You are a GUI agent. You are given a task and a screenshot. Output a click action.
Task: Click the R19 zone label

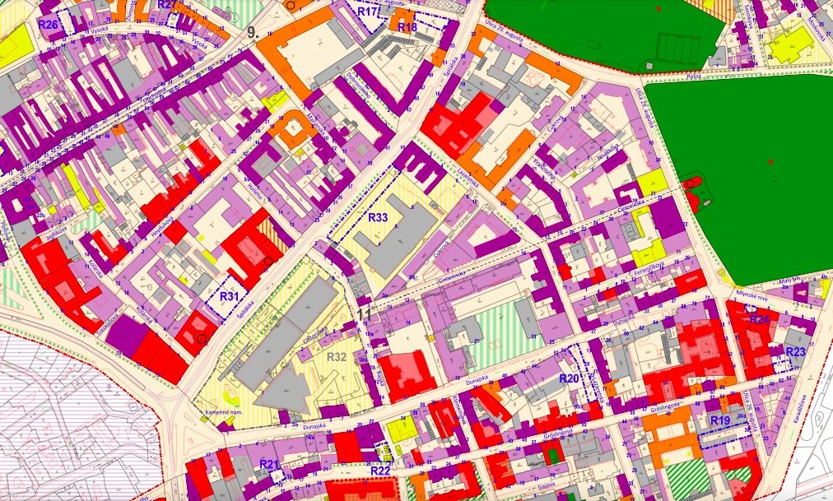pos(720,421)
